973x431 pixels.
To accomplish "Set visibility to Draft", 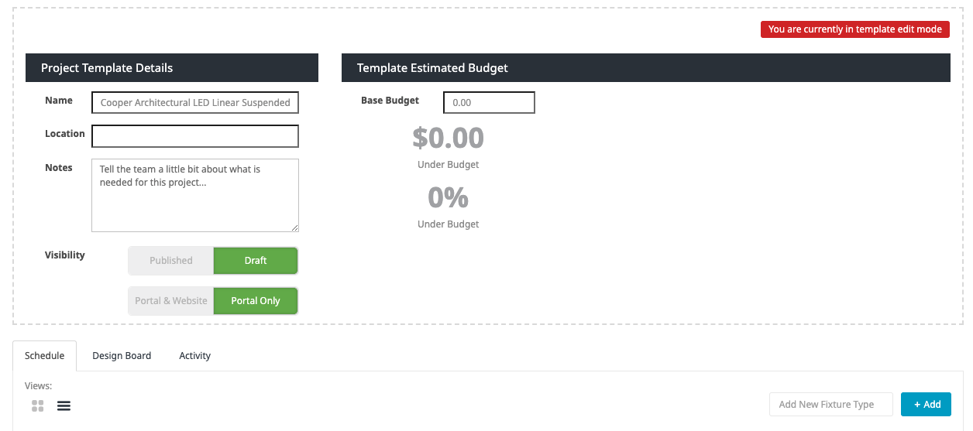I will coord(255,261).
